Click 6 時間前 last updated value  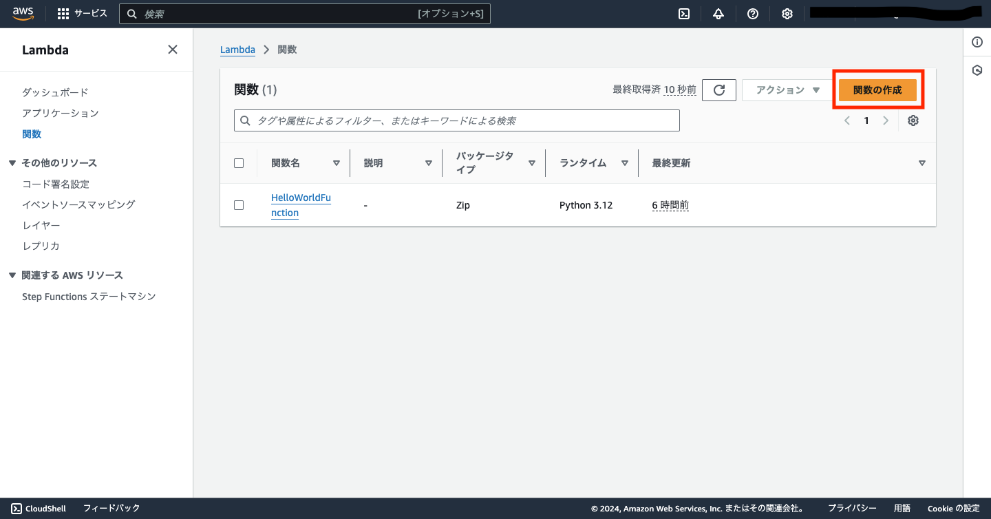[670, 205]
